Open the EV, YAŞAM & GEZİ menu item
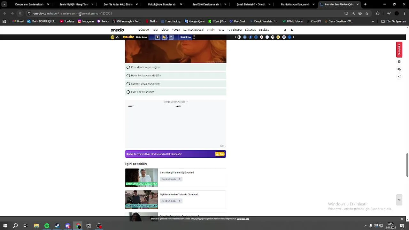This screenshot has width=409, height=230. (193, 30)
